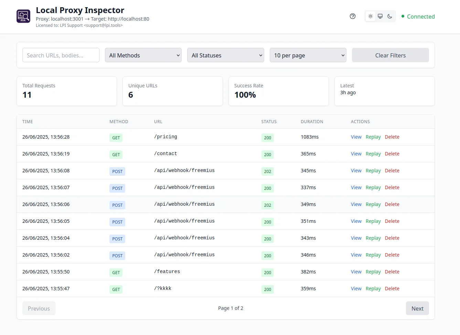Replay the /features request
This screenshot has height=335, width=460.
[373, 272]
